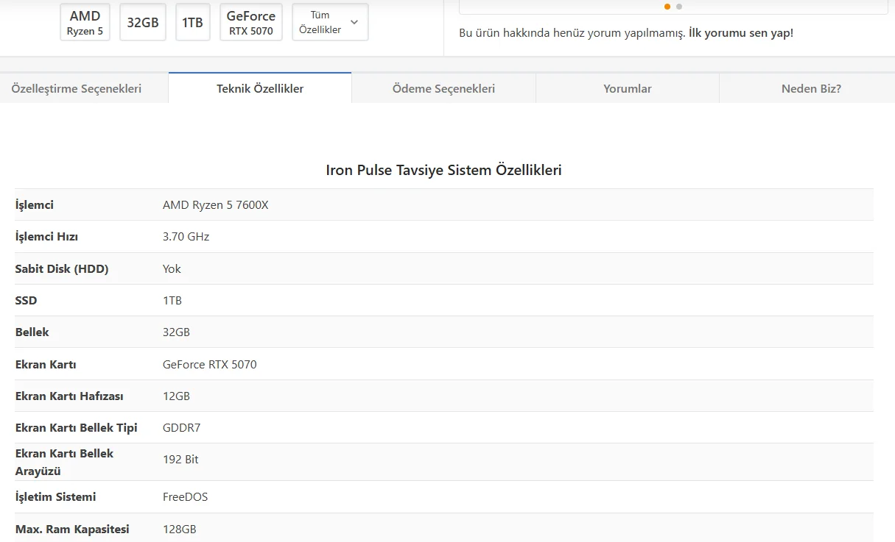Click the FreeDOS operating system value
Screen dimensions: 895x542
coord(186,497)
